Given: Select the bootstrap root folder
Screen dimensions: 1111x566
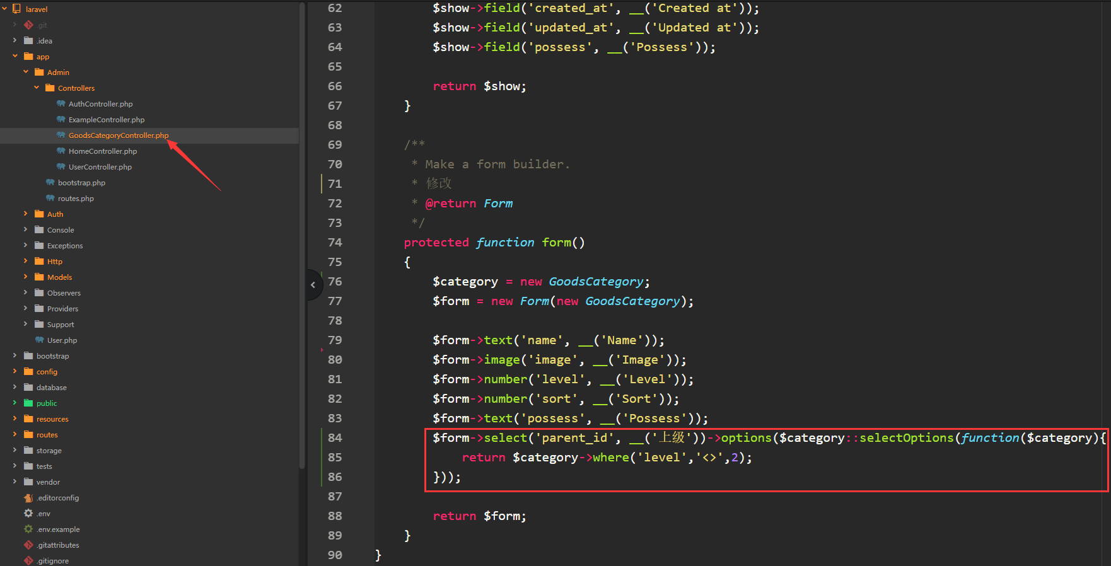Looking at the screenshot, I should 52,356.
